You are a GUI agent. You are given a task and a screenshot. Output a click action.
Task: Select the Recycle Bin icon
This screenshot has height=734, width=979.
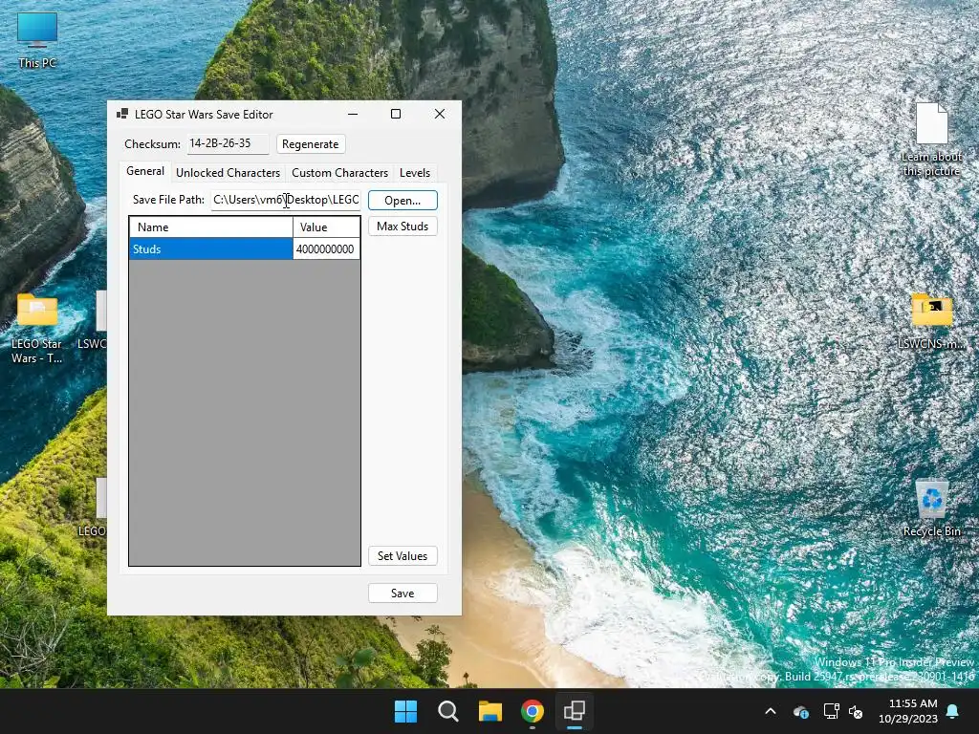click(931, 508)
